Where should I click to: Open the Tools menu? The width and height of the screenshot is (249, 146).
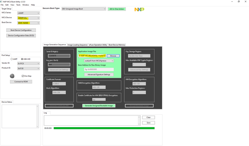point(18,5)
